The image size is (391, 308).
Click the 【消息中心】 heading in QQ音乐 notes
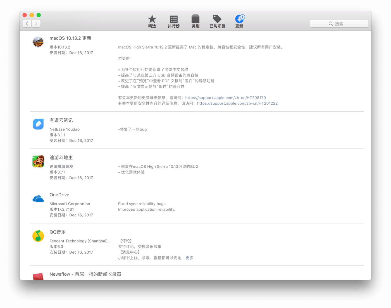(130, 252)
